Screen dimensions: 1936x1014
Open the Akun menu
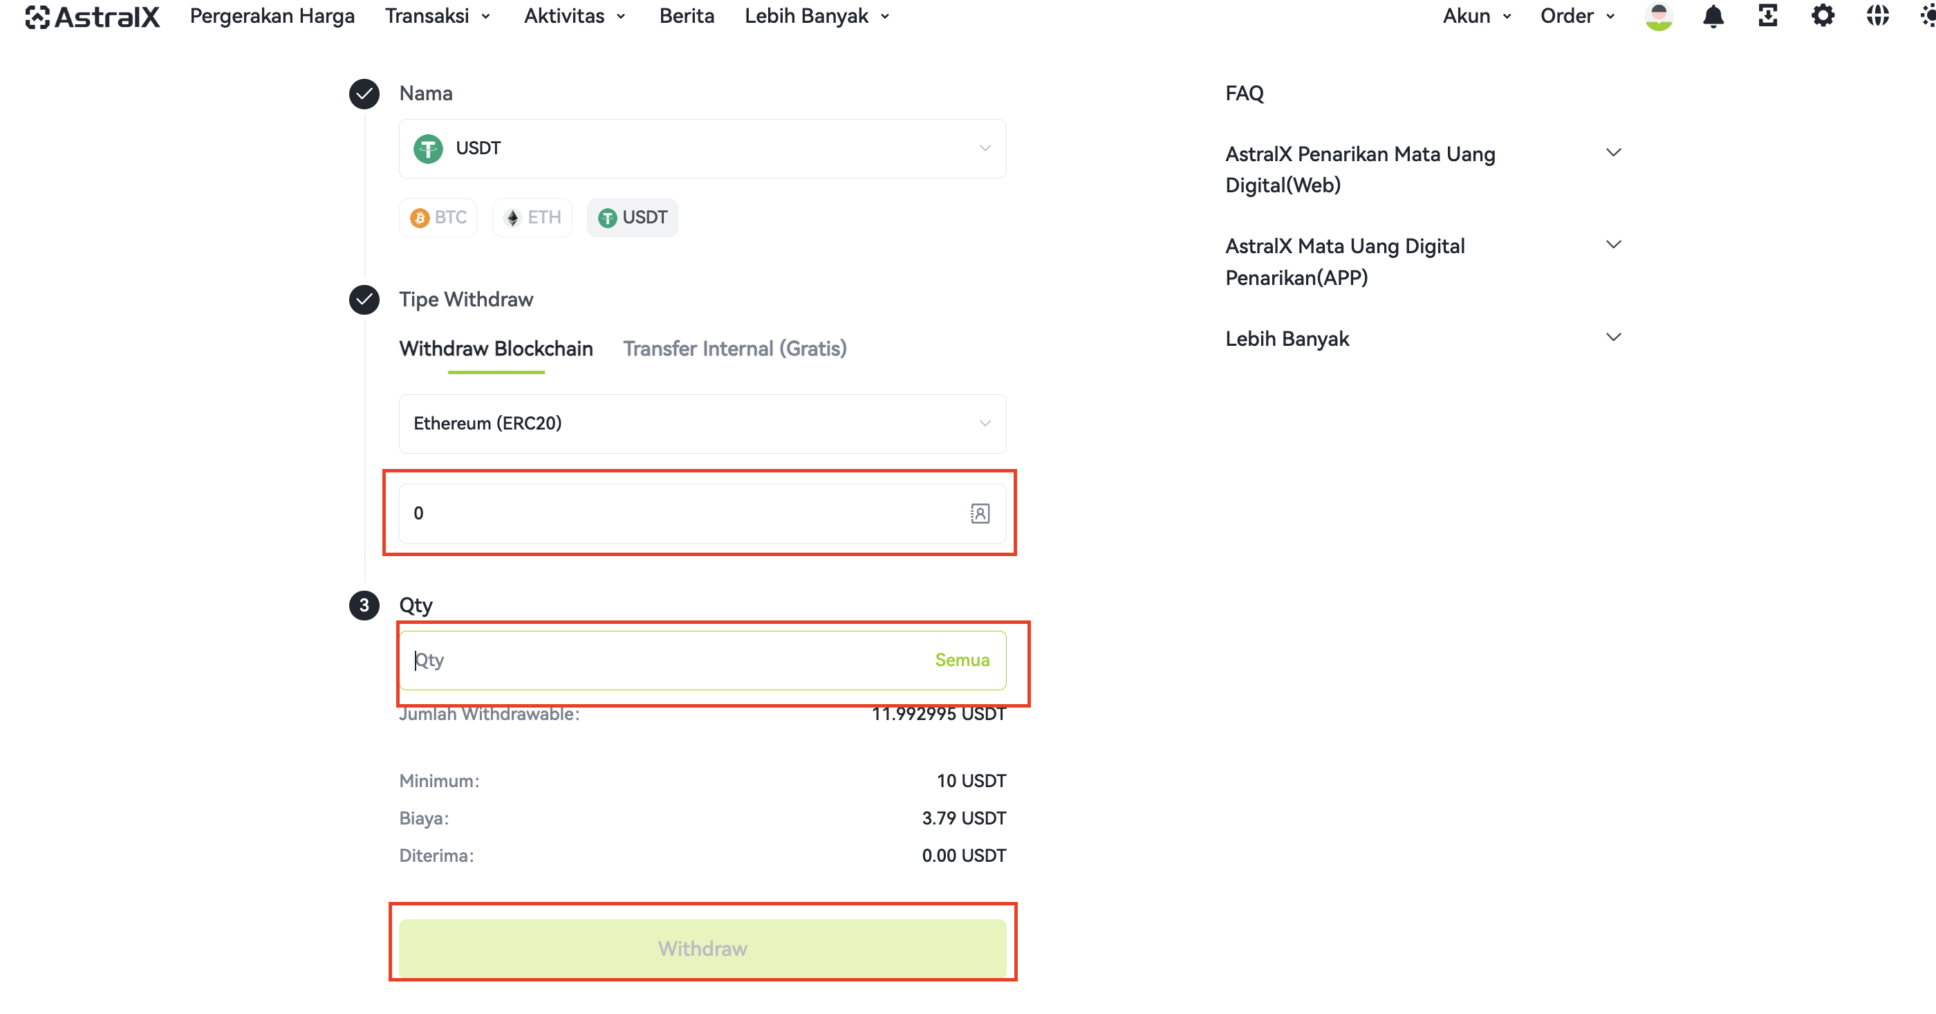click(1476, 16)
